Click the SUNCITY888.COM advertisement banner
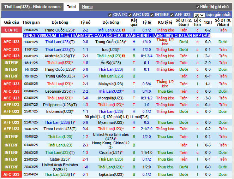The width and height of the screenshot is (234, 179). 116,35
